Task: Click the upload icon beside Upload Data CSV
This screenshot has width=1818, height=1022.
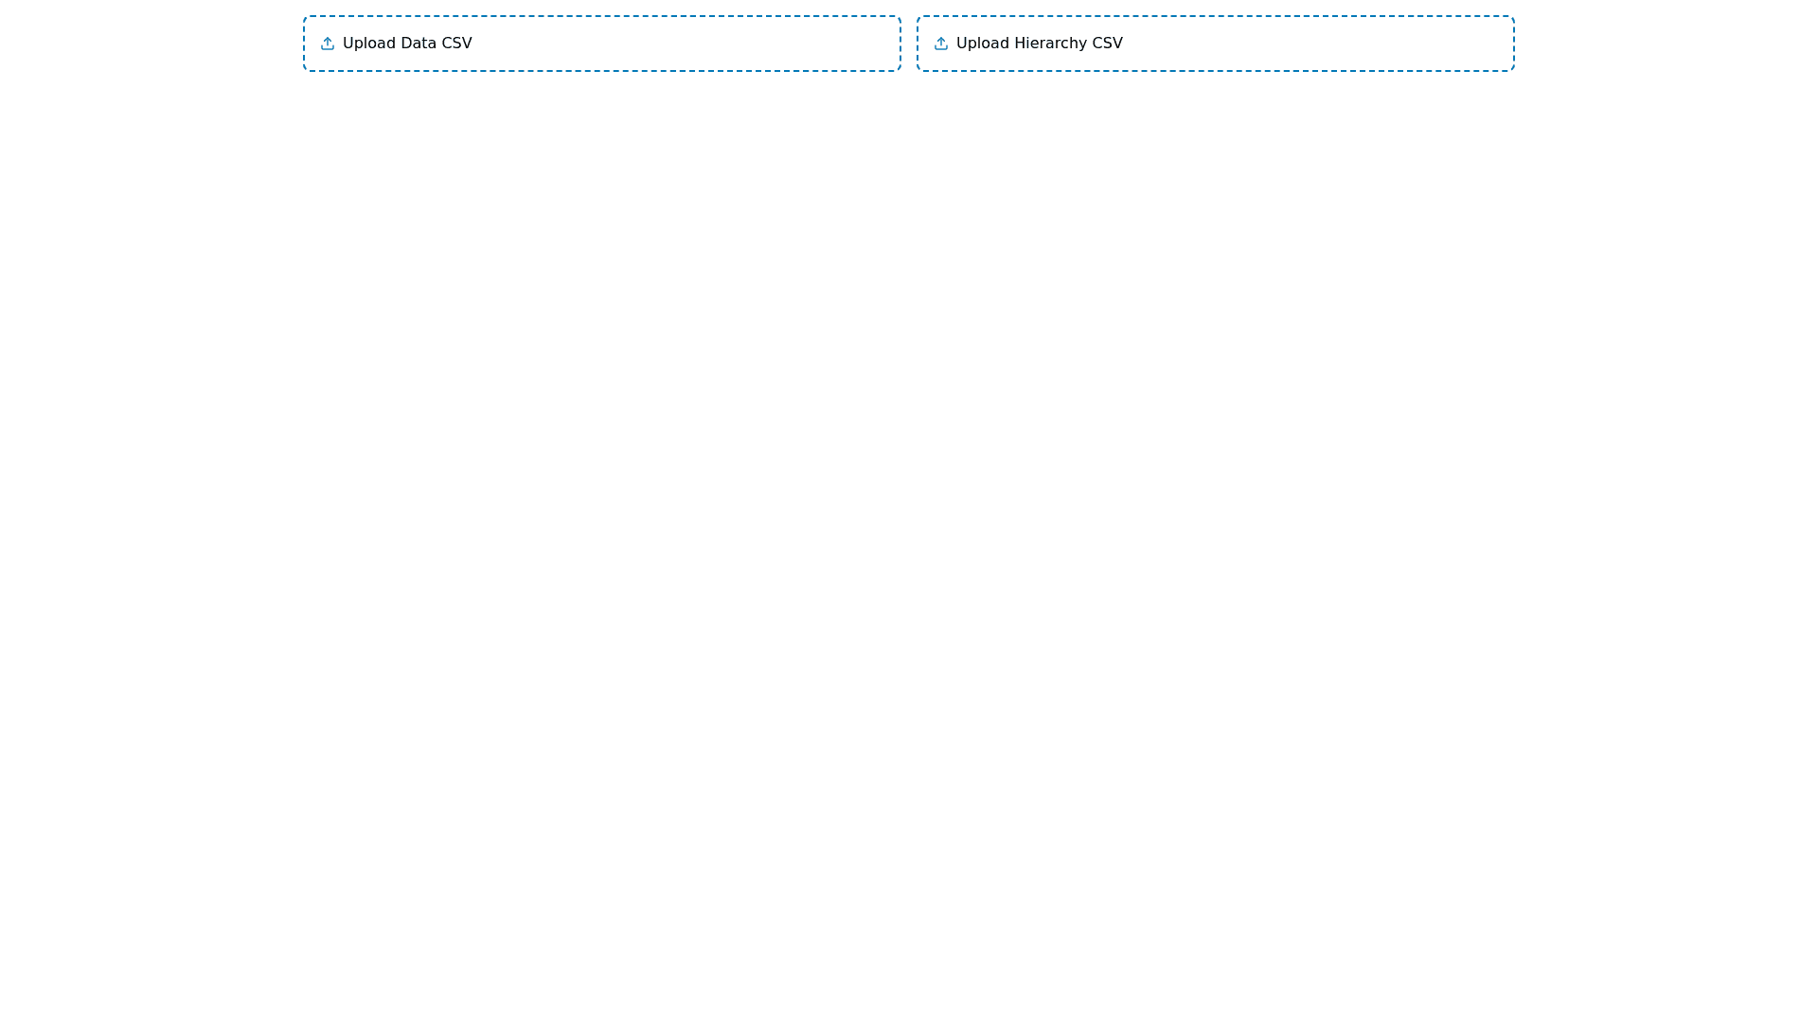Action: tap(328, 44)
